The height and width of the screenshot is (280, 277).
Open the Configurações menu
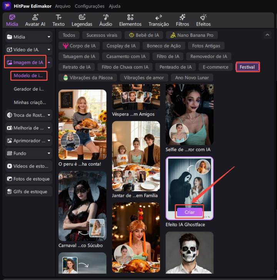point(89,6)
